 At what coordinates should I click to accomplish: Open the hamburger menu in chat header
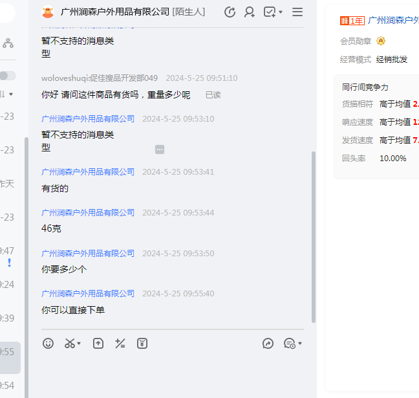point(297,12)
